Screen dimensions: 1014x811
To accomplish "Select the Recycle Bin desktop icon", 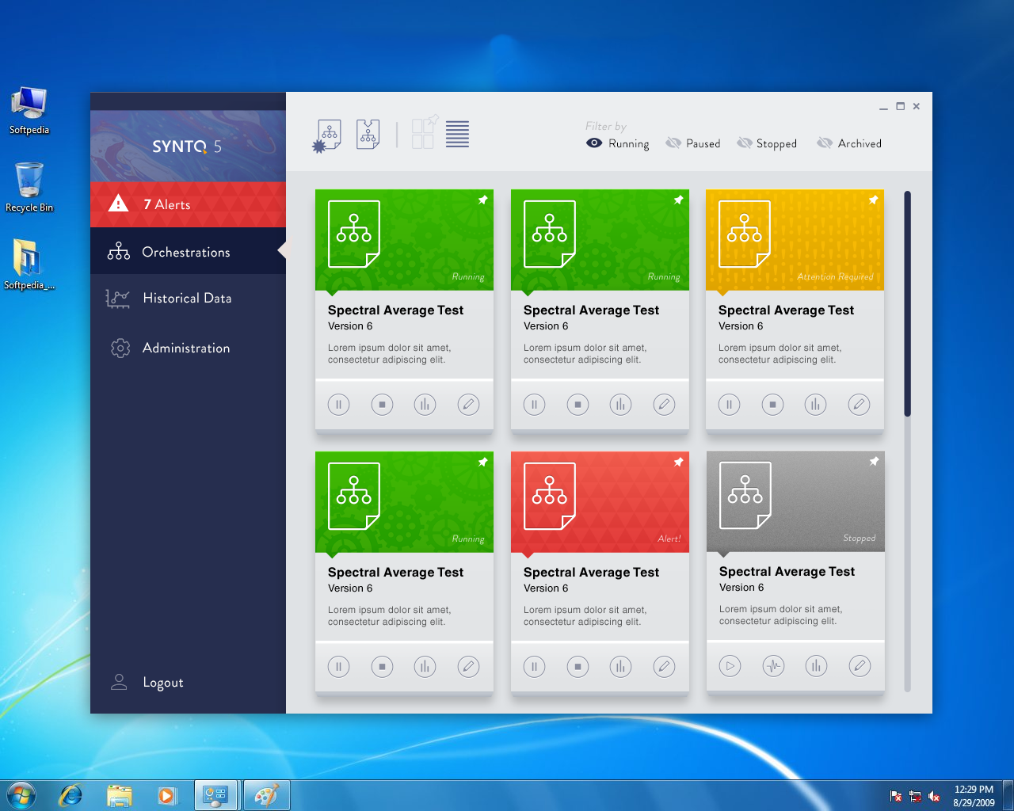I will coord(29,187).
